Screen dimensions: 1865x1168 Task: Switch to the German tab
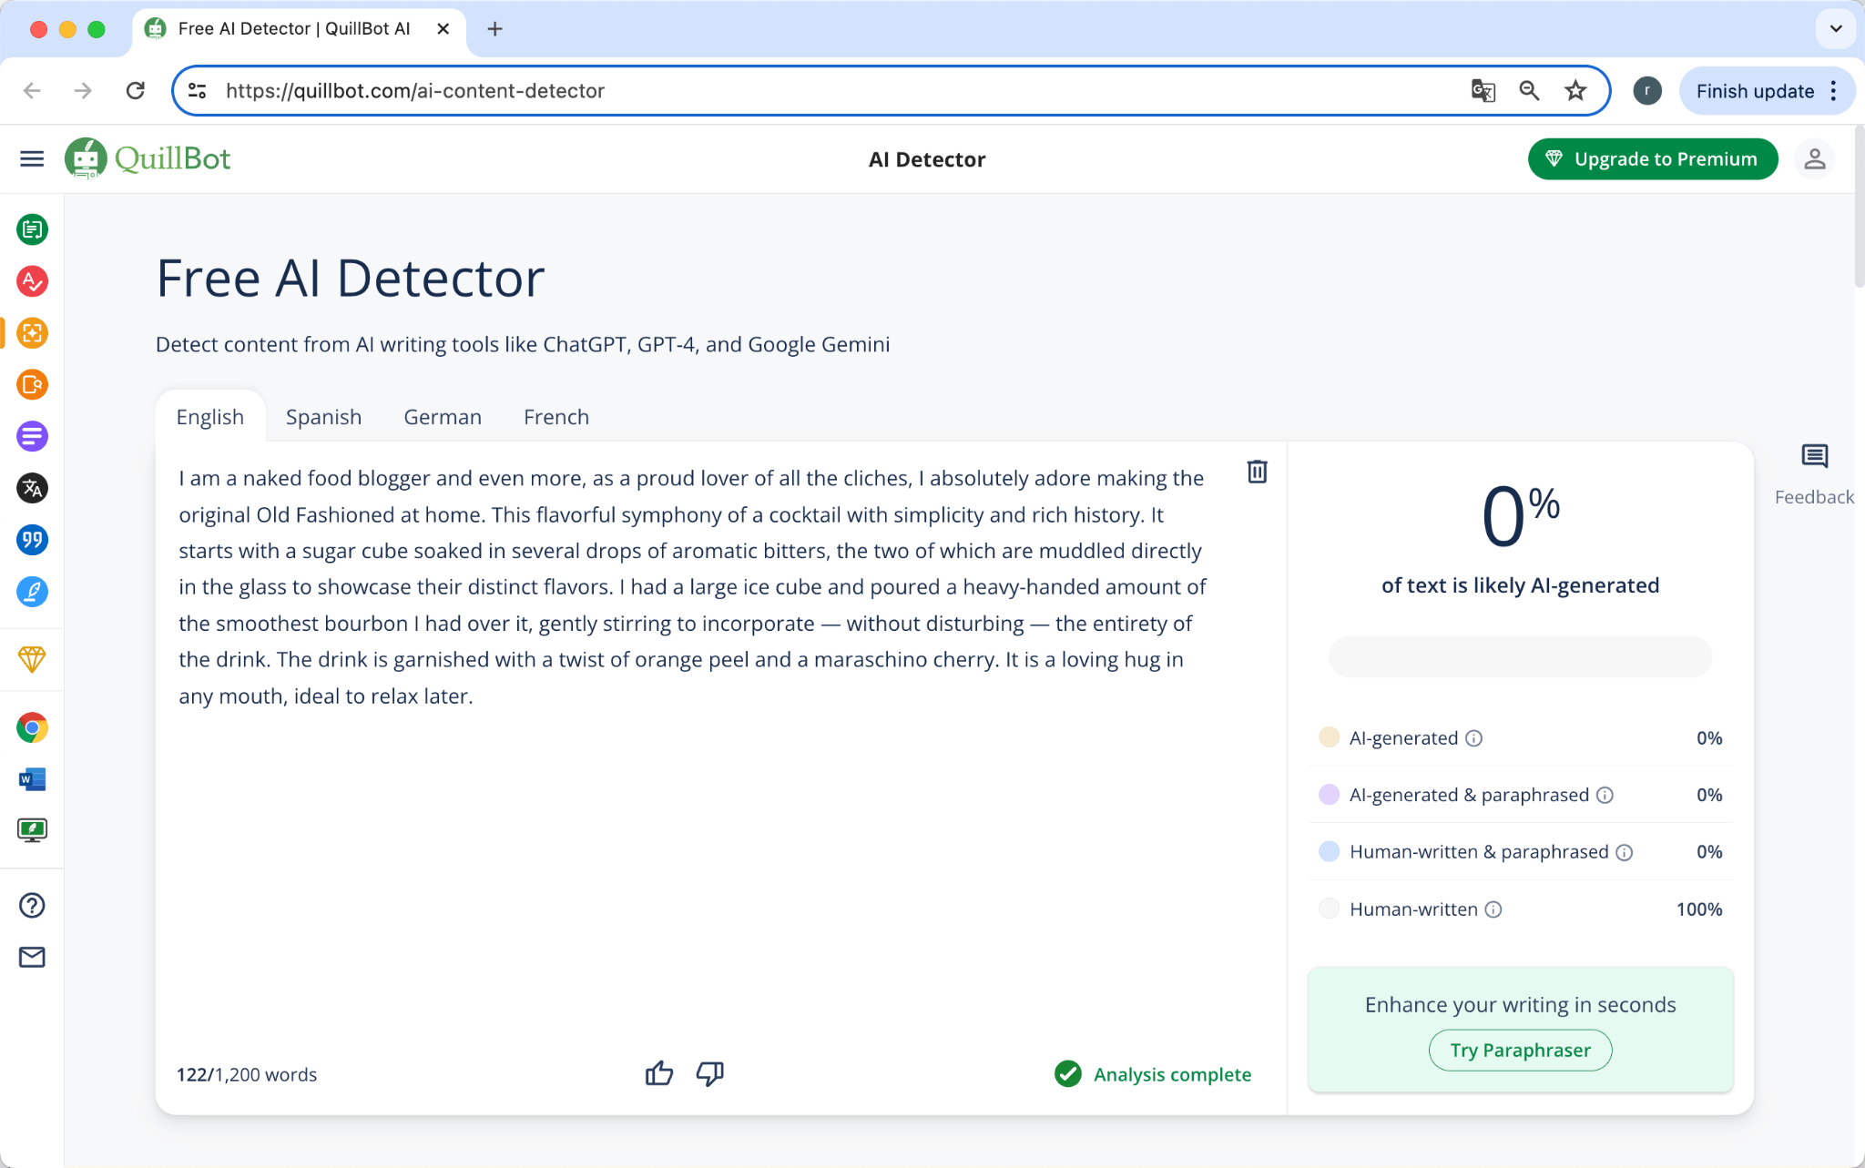443,417
